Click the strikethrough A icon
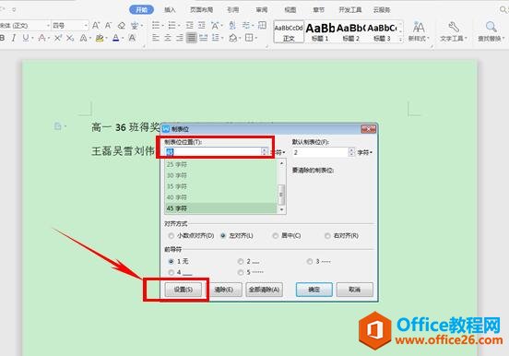Screen dimensions: 509x356 [41, 38]
